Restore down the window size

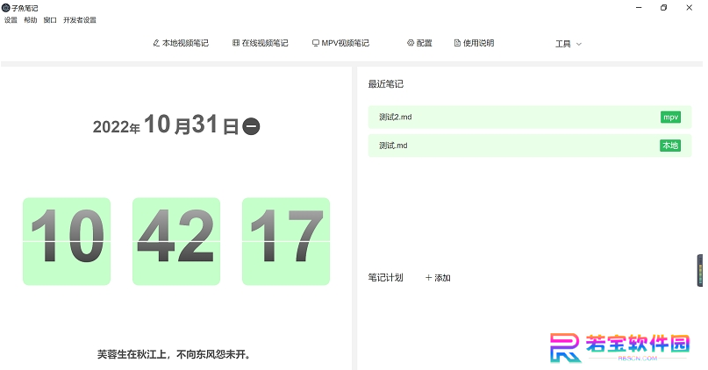coord(664,8)
